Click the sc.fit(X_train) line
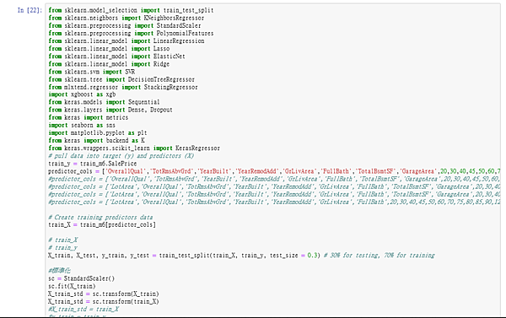506x318 pixels. (72, 286)
